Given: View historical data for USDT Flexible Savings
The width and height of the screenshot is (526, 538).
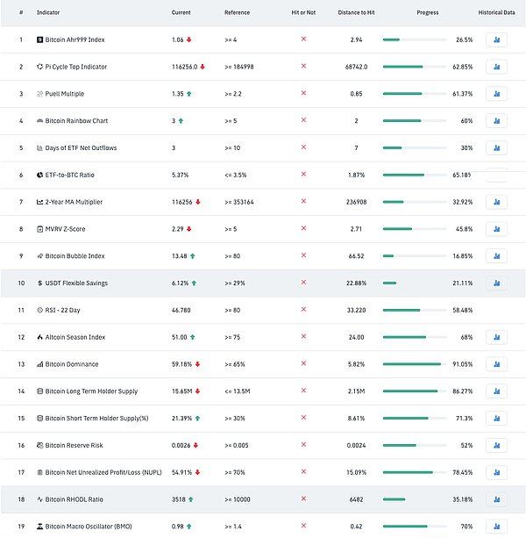Looking at the screenshot, I should coord(496,283).
